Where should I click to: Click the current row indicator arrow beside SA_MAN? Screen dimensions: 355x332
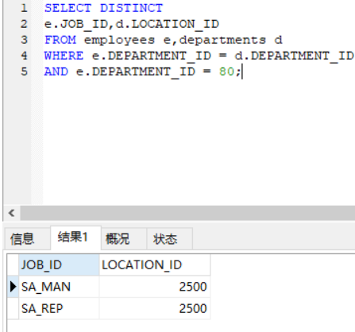pyautogui.click(x=13, y=287)
